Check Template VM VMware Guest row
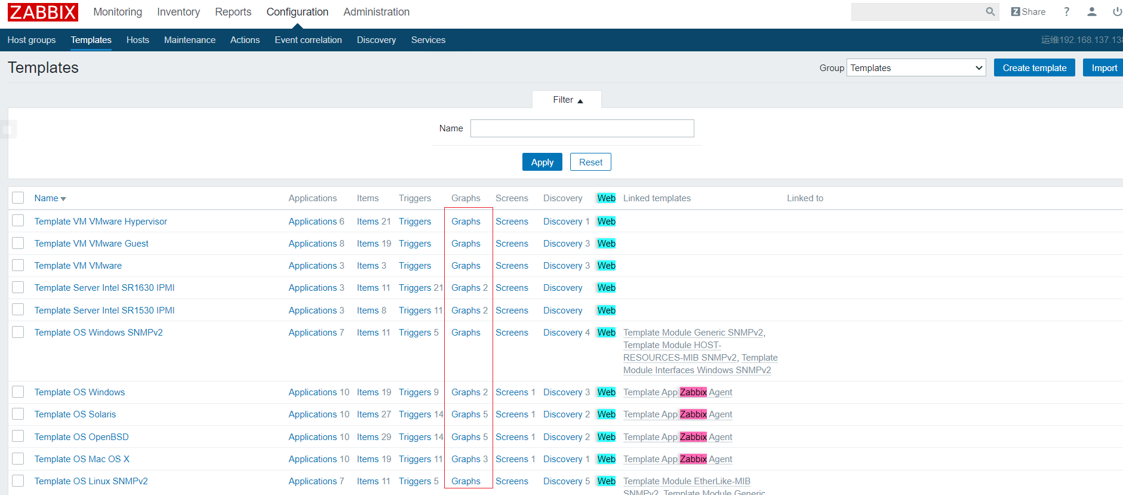 point(18,243)
